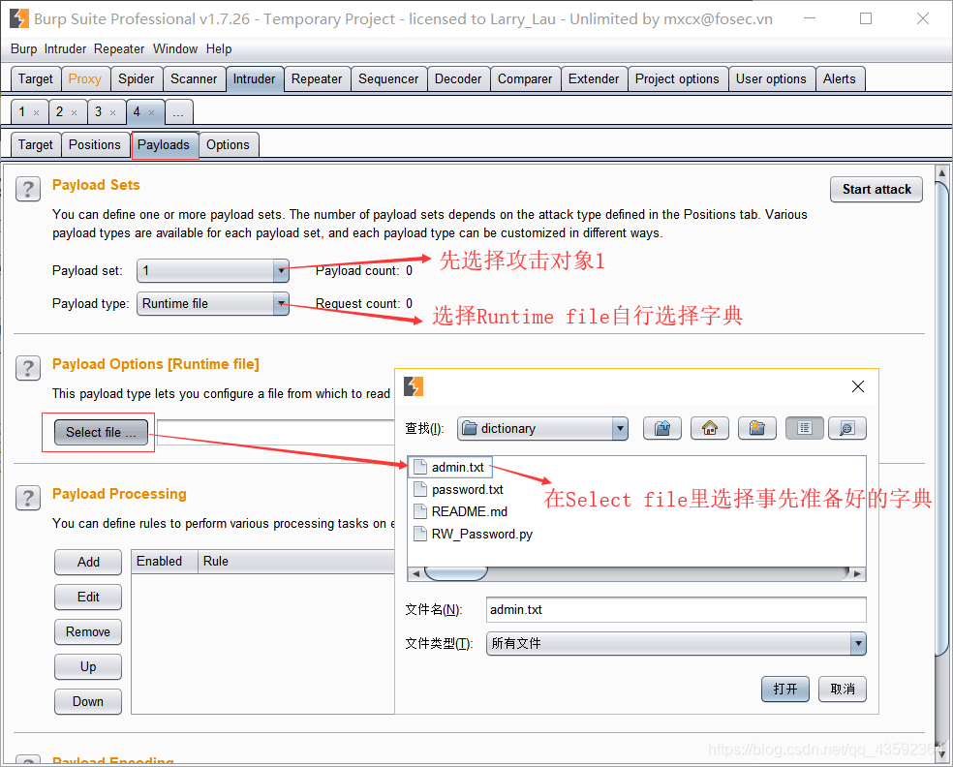The image size is (953, 767).
Task: Expand the dictionary folder lookup dropdown
Action: pos(619,428)
